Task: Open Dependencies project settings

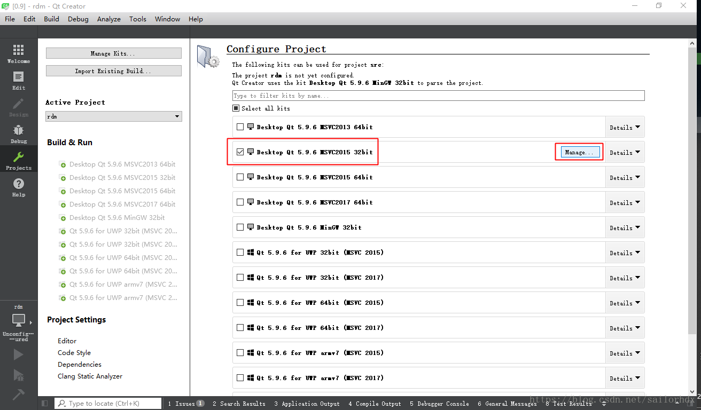Action: [80, 364]
